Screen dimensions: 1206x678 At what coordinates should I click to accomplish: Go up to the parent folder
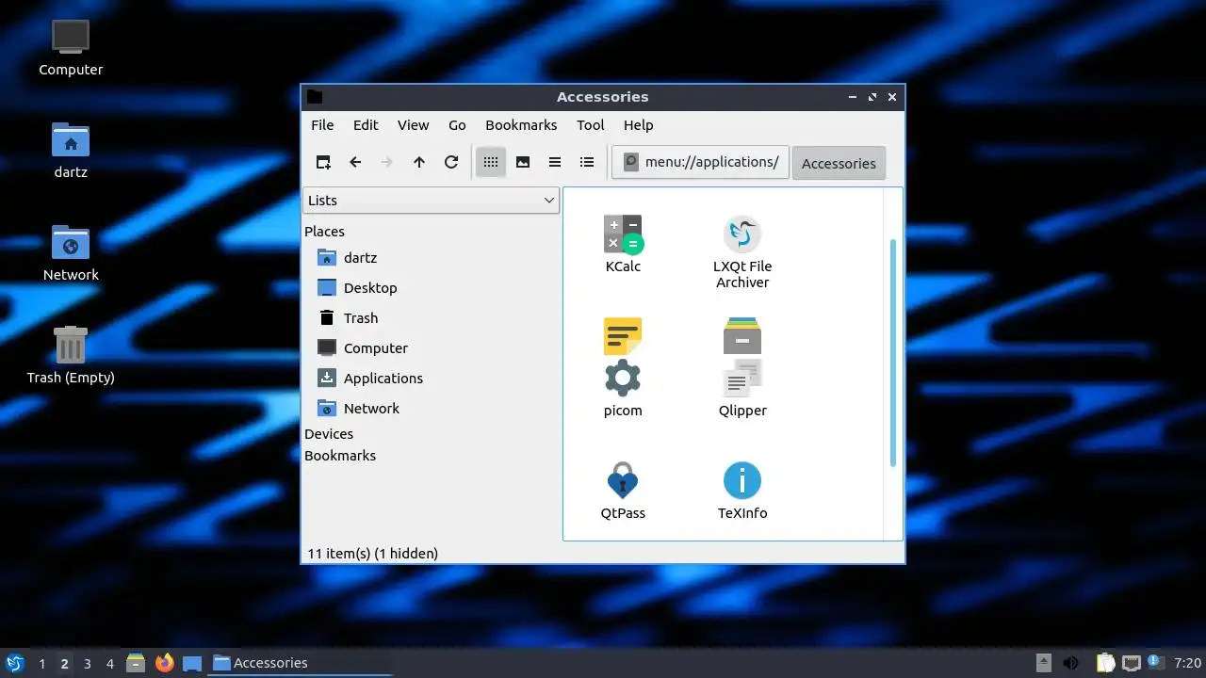point(419,162)
